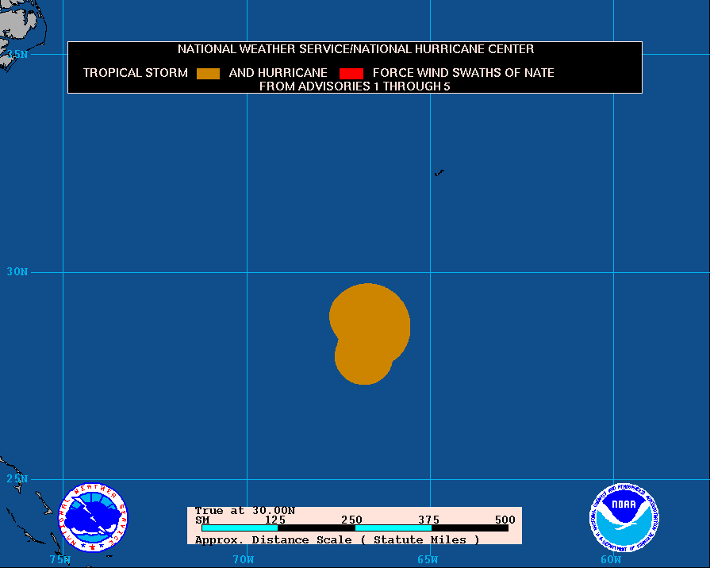Click the orange tropical storm legend swatch

pyautogui.click(x=209, y=74)
